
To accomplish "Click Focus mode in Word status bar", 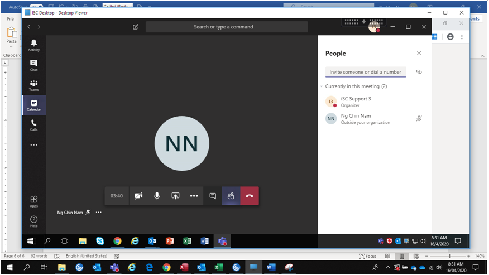I will pyautogui.click(x=368, y=256).
